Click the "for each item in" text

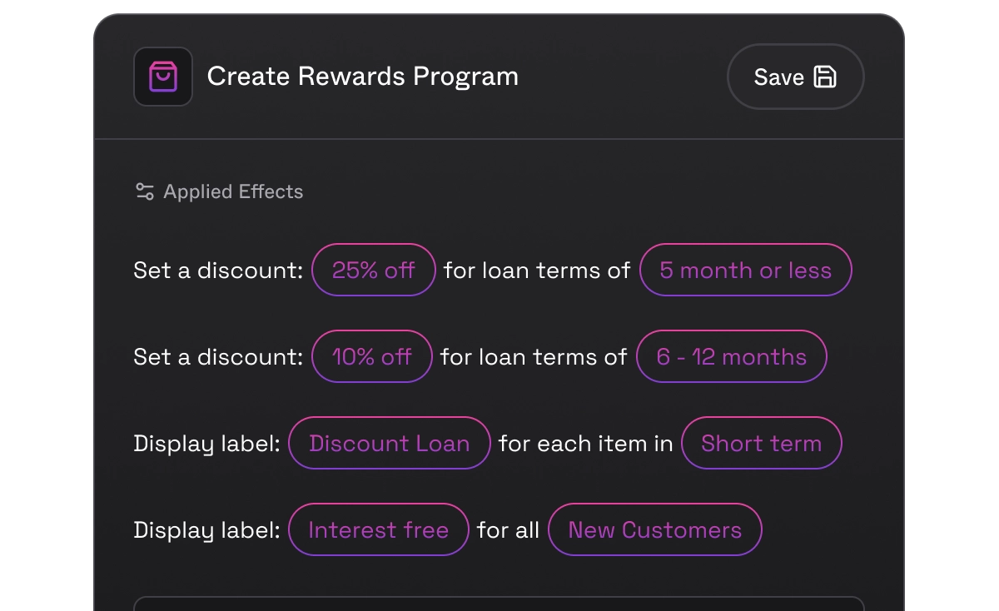pos(585,443)
